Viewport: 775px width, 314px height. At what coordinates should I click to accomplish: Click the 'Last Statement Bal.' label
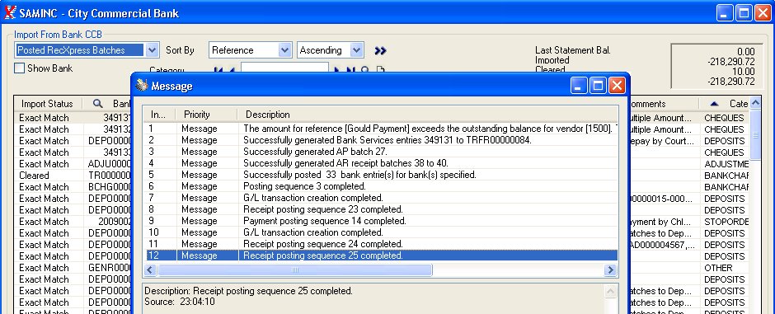click(573, 50)
